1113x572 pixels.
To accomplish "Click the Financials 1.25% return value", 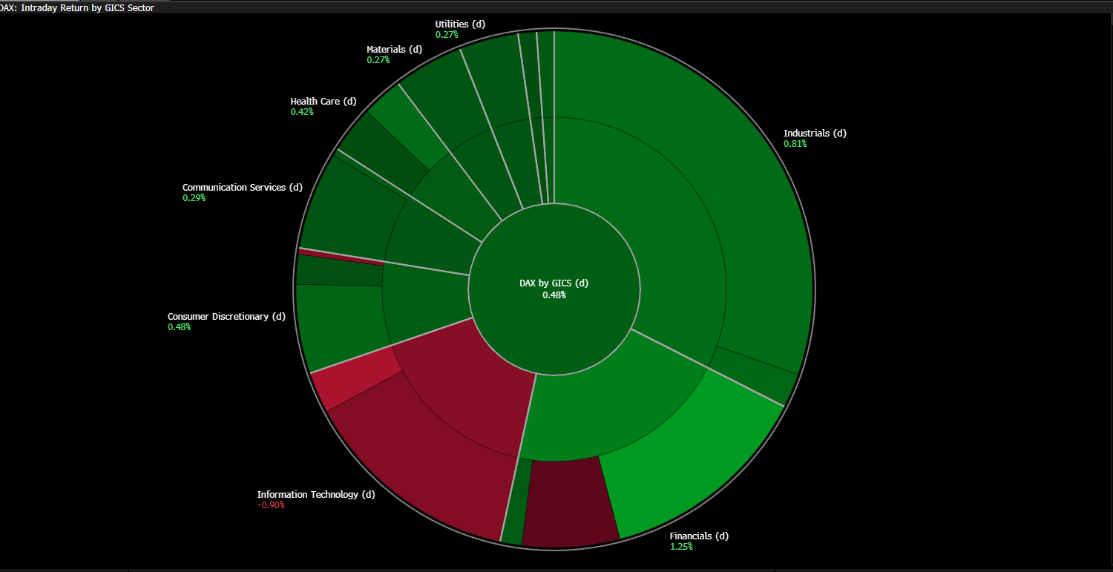I will point(680,547).
